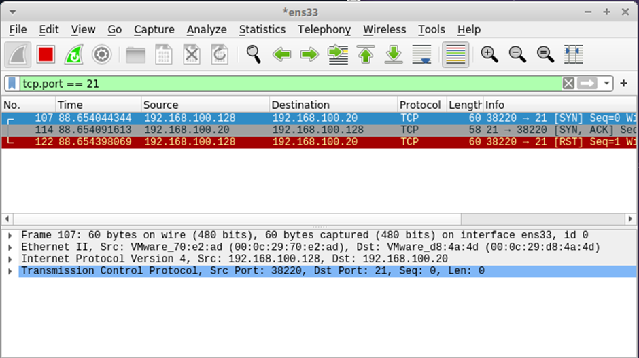
Task: Expand the Ethernet II details
Action: 10,247
